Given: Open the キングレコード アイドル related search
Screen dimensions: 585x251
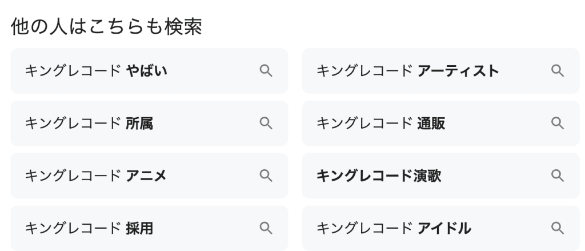Looking at the screenshot, I should (x=394, y=229).
